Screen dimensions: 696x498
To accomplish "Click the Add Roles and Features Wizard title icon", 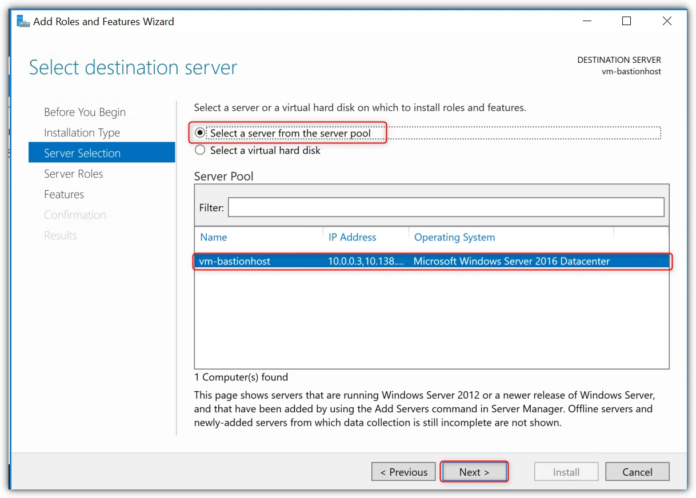I will [x=23, y=22].
